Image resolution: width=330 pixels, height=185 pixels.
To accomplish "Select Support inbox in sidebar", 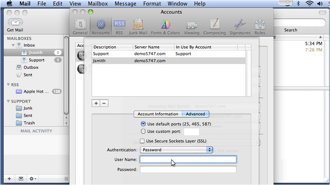I will coord(34,60).
